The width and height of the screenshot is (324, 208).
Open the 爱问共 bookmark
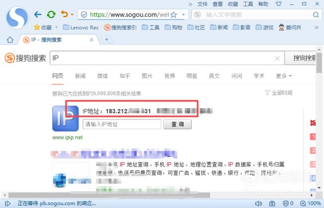(x=290, y=28)
